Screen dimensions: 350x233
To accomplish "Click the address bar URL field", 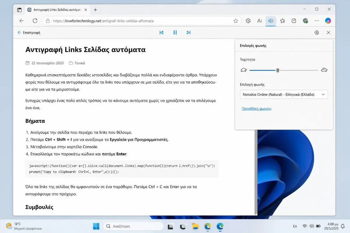I will 141,21.
